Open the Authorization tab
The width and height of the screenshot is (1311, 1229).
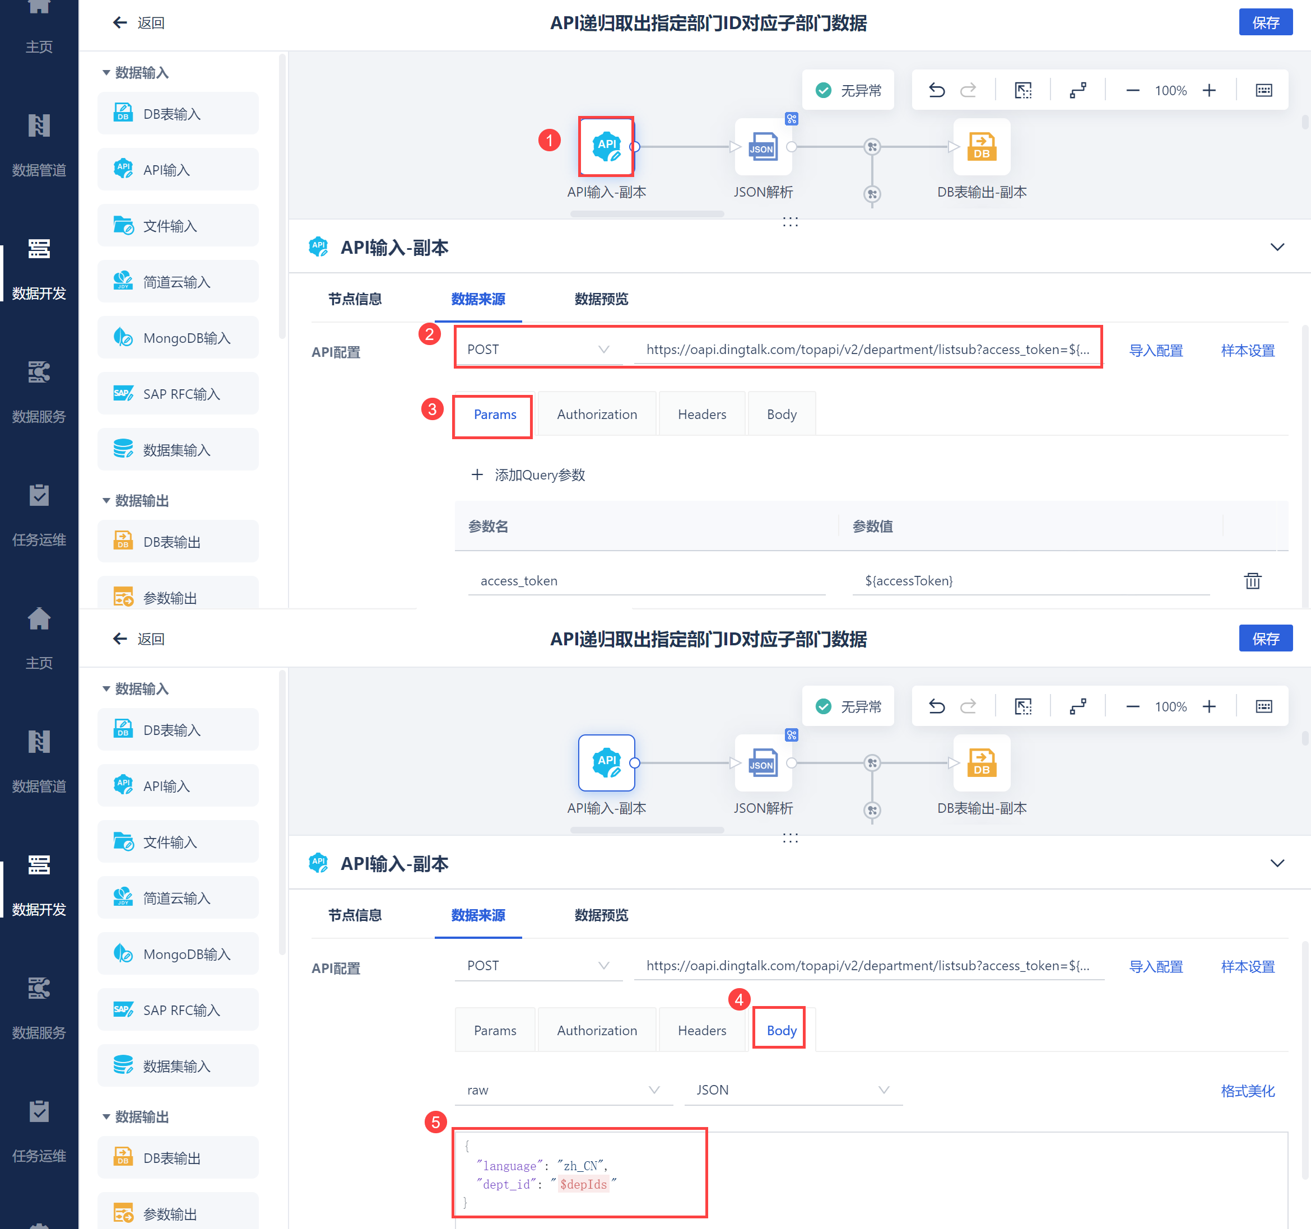click(596, 414)
